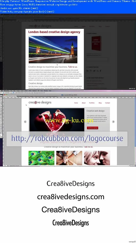Screen dimensions: 136x243
Task: Open the Group dropdown beside Auto-Select
Action: point(12,93)
